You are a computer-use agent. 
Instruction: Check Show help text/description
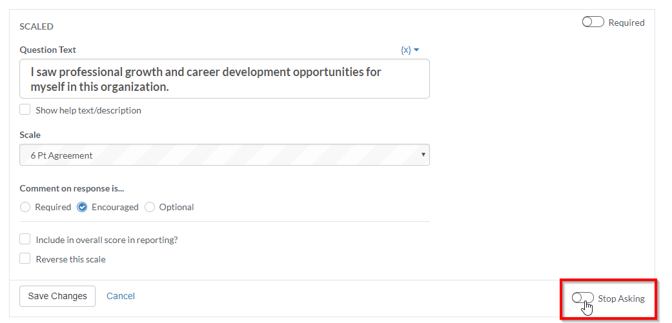click(25, 110)
